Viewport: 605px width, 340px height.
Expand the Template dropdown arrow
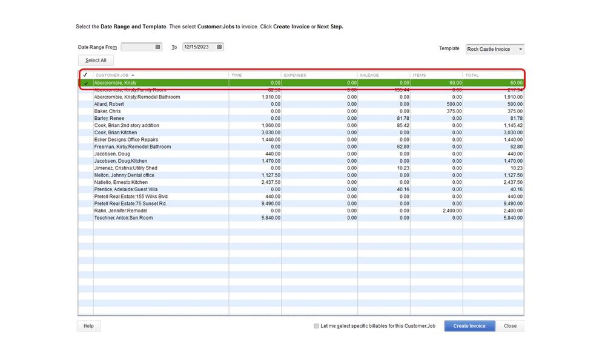[520, 50]
